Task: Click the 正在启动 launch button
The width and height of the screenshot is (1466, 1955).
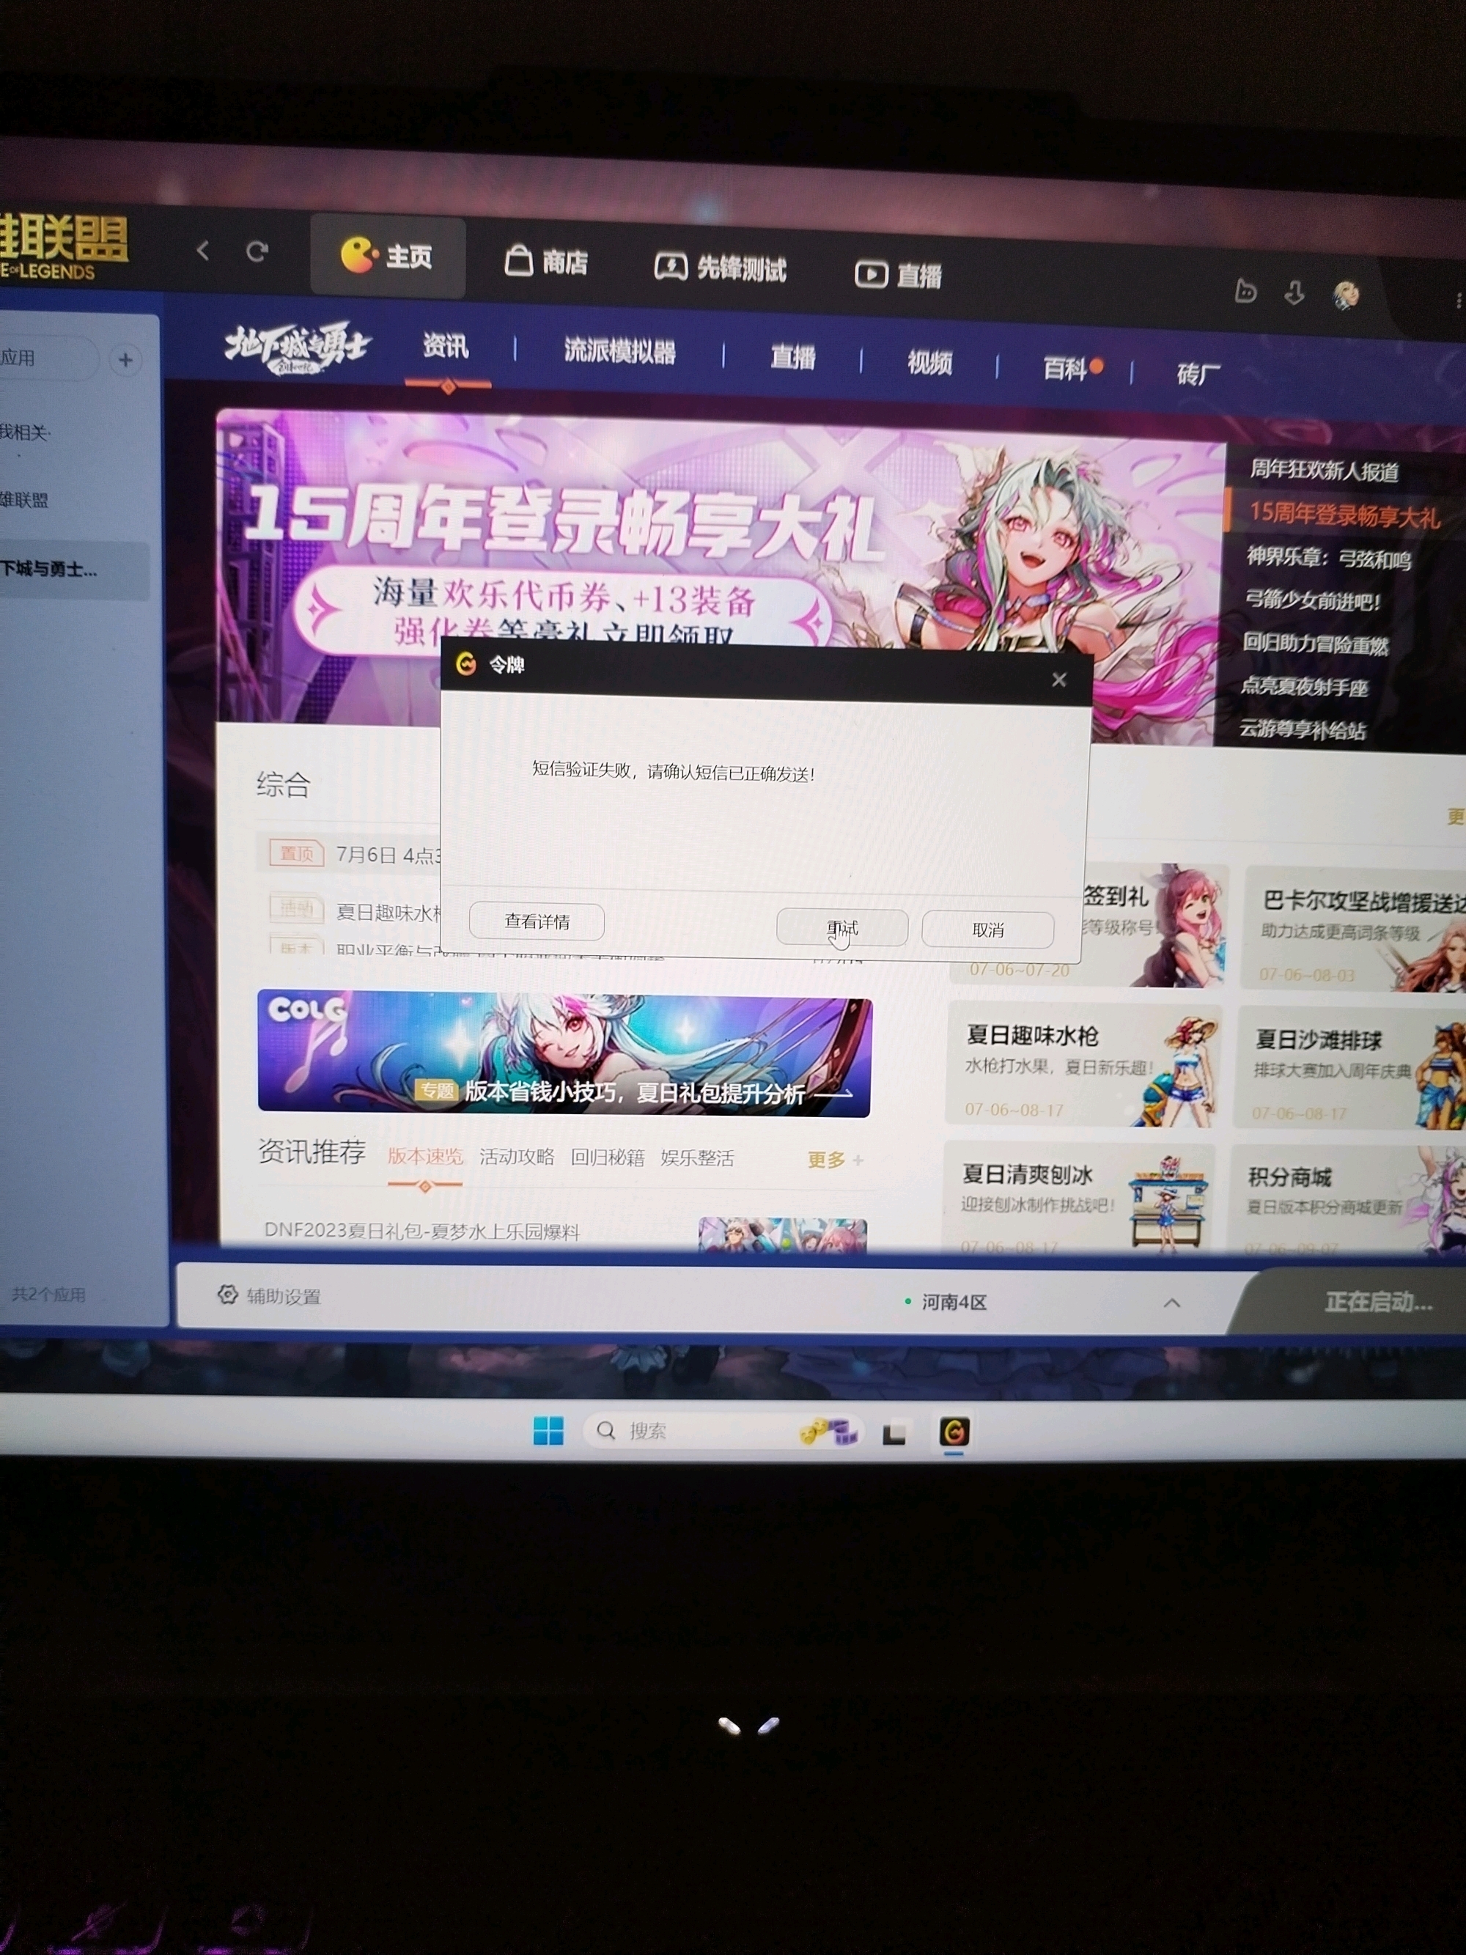Action: coord(1357,1302)
